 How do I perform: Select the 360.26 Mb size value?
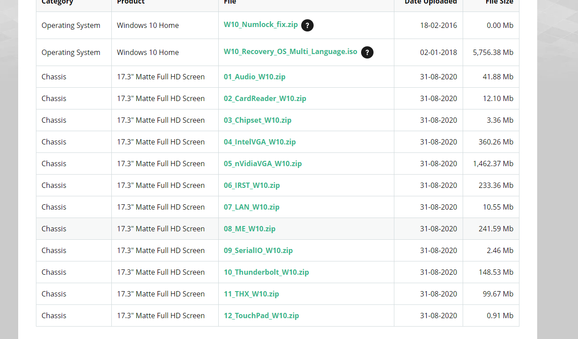coord(496,142)
